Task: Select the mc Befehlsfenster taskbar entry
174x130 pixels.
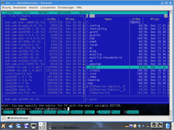Action: [x=65, y=128]
